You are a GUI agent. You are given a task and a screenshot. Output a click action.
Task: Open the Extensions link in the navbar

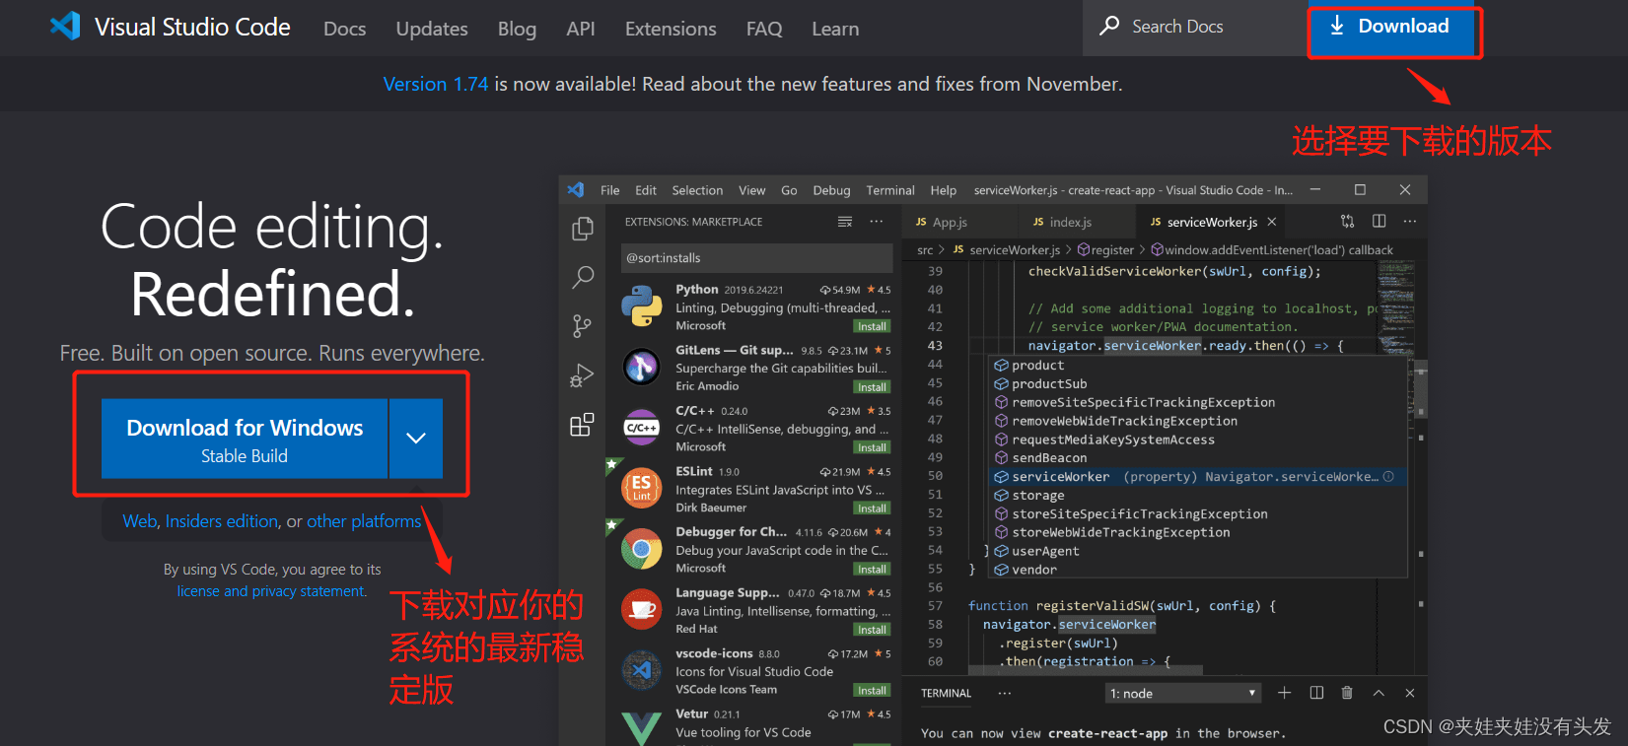tap(671, 29)
